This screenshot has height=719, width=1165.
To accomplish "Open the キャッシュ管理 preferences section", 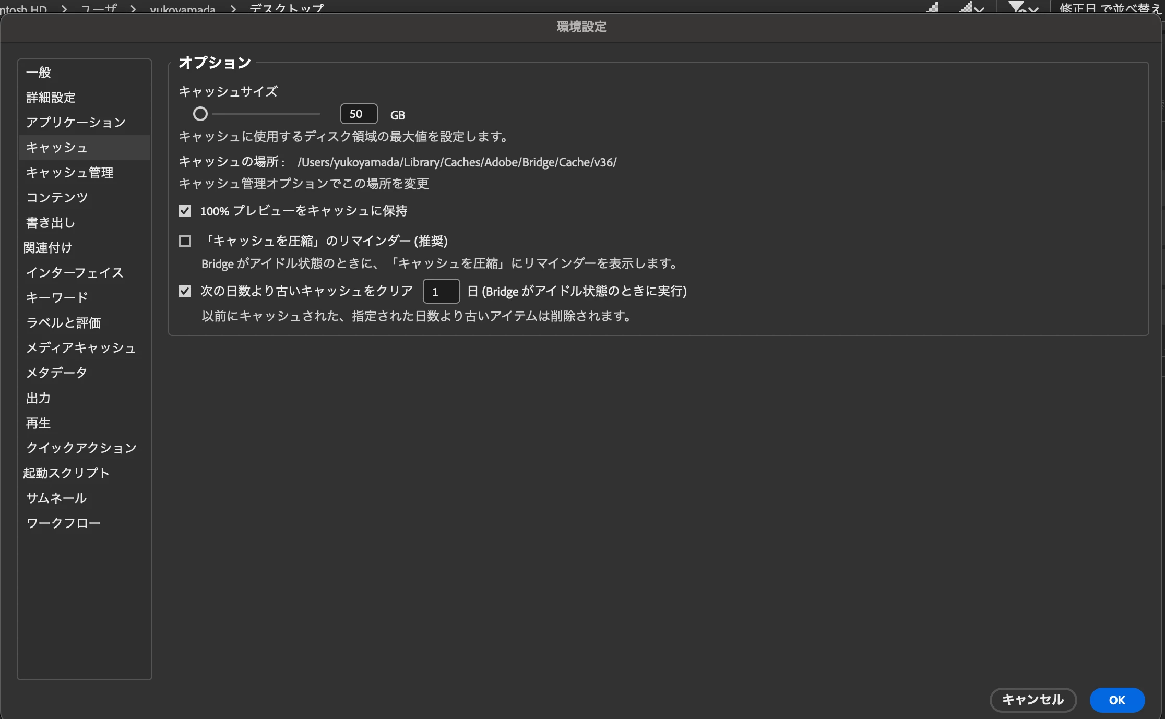I will point(69,173).
